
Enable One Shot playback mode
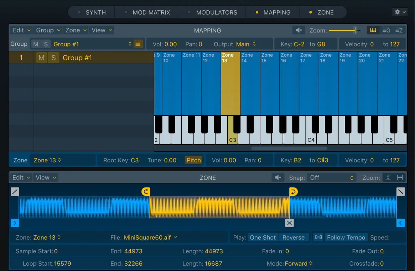[263, 237]
